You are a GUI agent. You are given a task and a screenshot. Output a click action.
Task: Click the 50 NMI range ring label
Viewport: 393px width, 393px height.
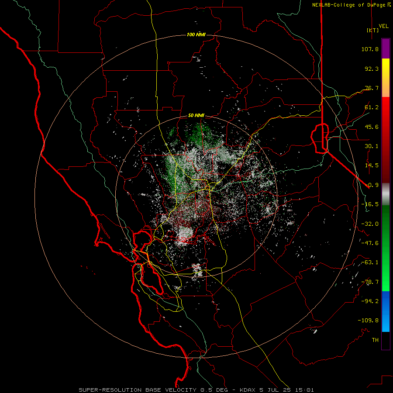[196, 115]
